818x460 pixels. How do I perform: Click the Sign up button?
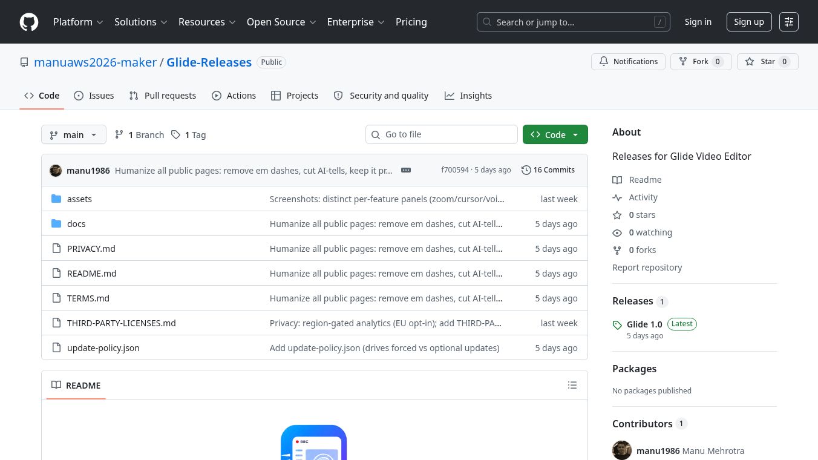click(749, 22)
